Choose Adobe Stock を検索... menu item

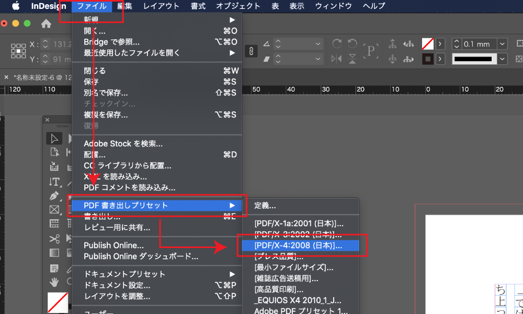(157, 144)
